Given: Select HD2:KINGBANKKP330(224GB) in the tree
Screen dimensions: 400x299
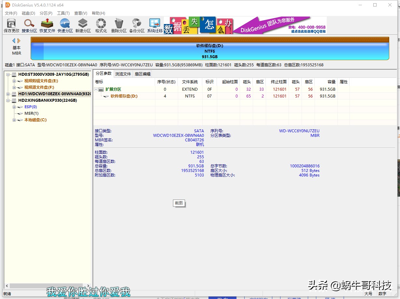Looking at the screenshot, I should 48,100.
